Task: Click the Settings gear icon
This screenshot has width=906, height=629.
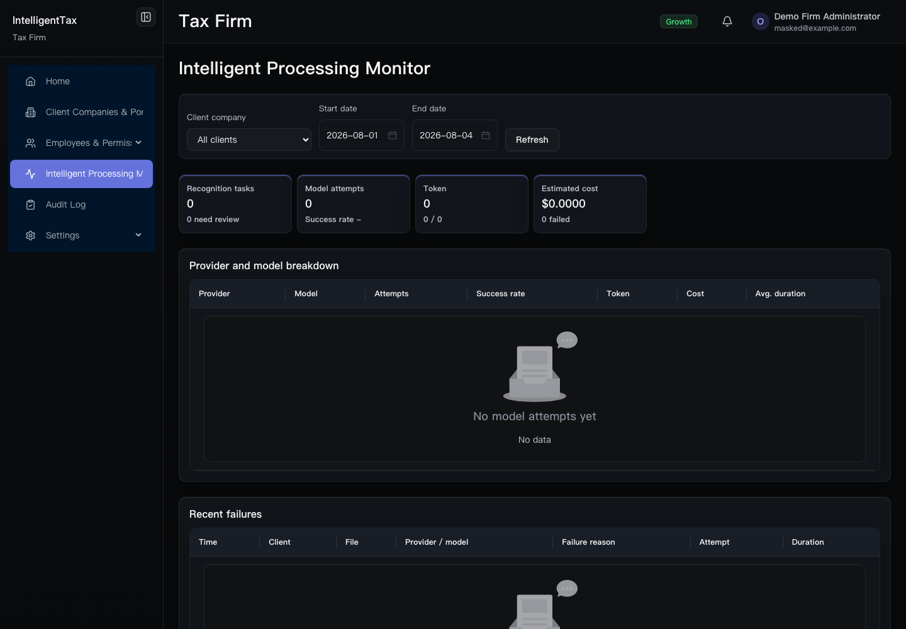Action: tap(30, 235)
